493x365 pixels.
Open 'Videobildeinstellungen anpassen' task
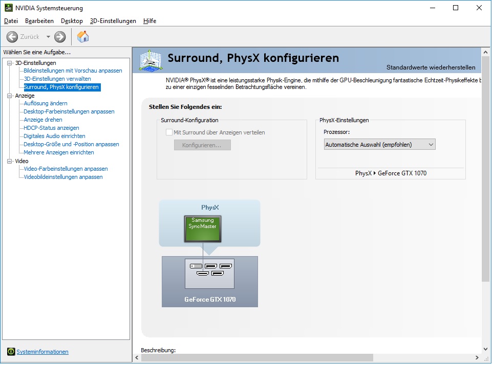point(63,177)
